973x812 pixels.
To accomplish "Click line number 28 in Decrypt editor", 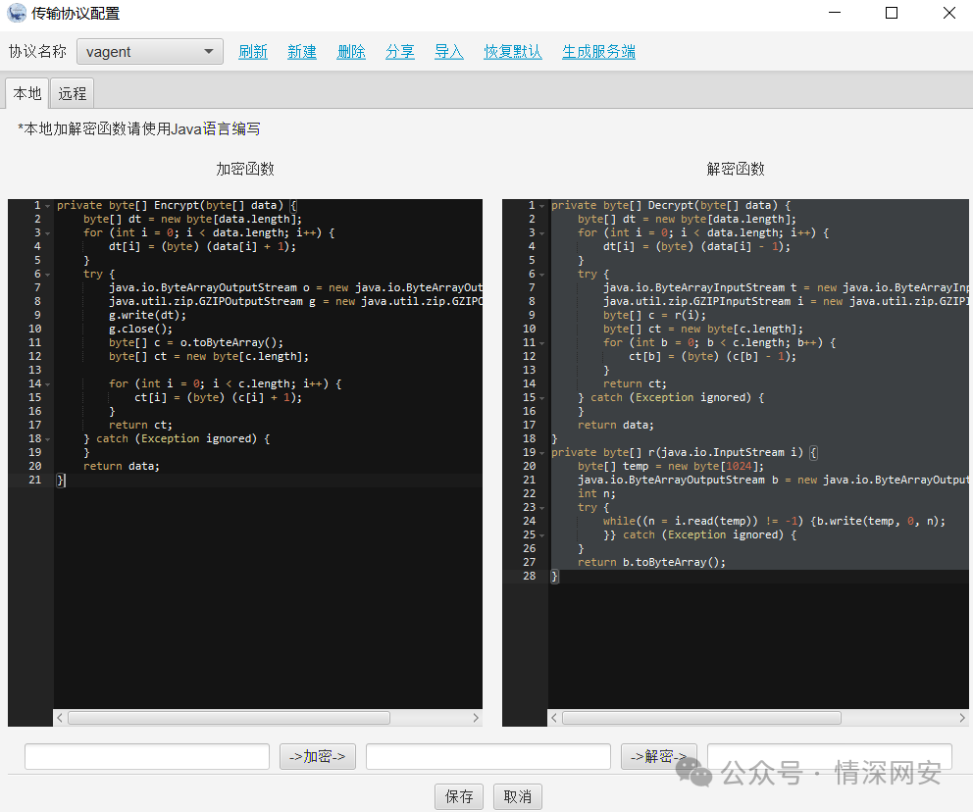I will pyautogui.click(x=530, y=577).
